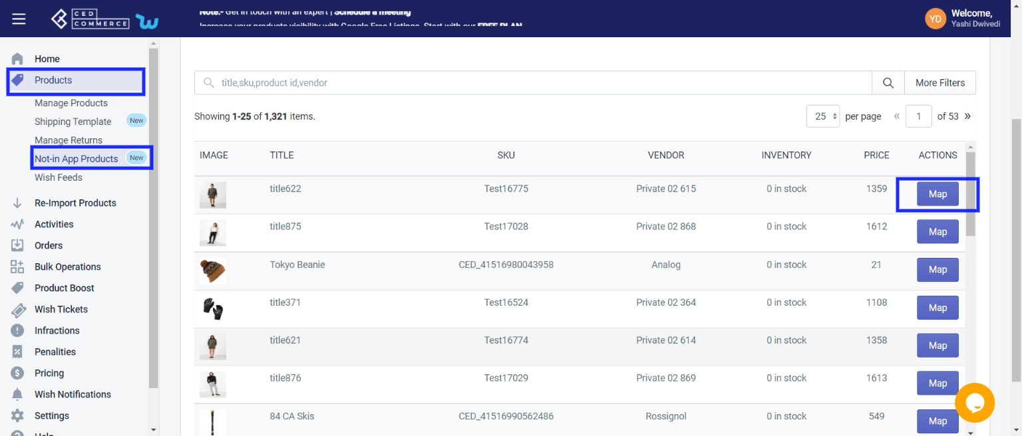Image resolution: width=1022 pixels, height=436 pixels.
Task: Open the More Filters button
Action: click(x=939, y=83)
